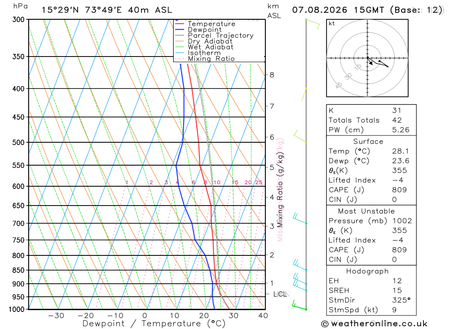The width and height of the screenshot is (449, 329).
Task: Click the K index value 31
Action: pos(397,110)
